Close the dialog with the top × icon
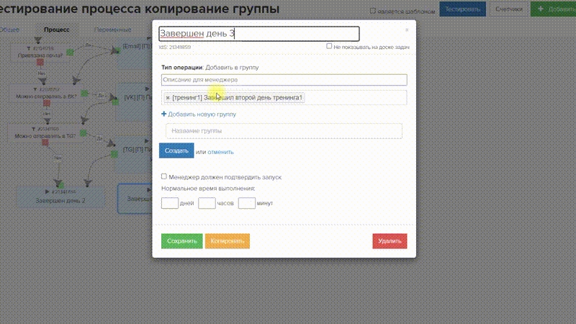The image size is (576, 324). click(406, 30)
